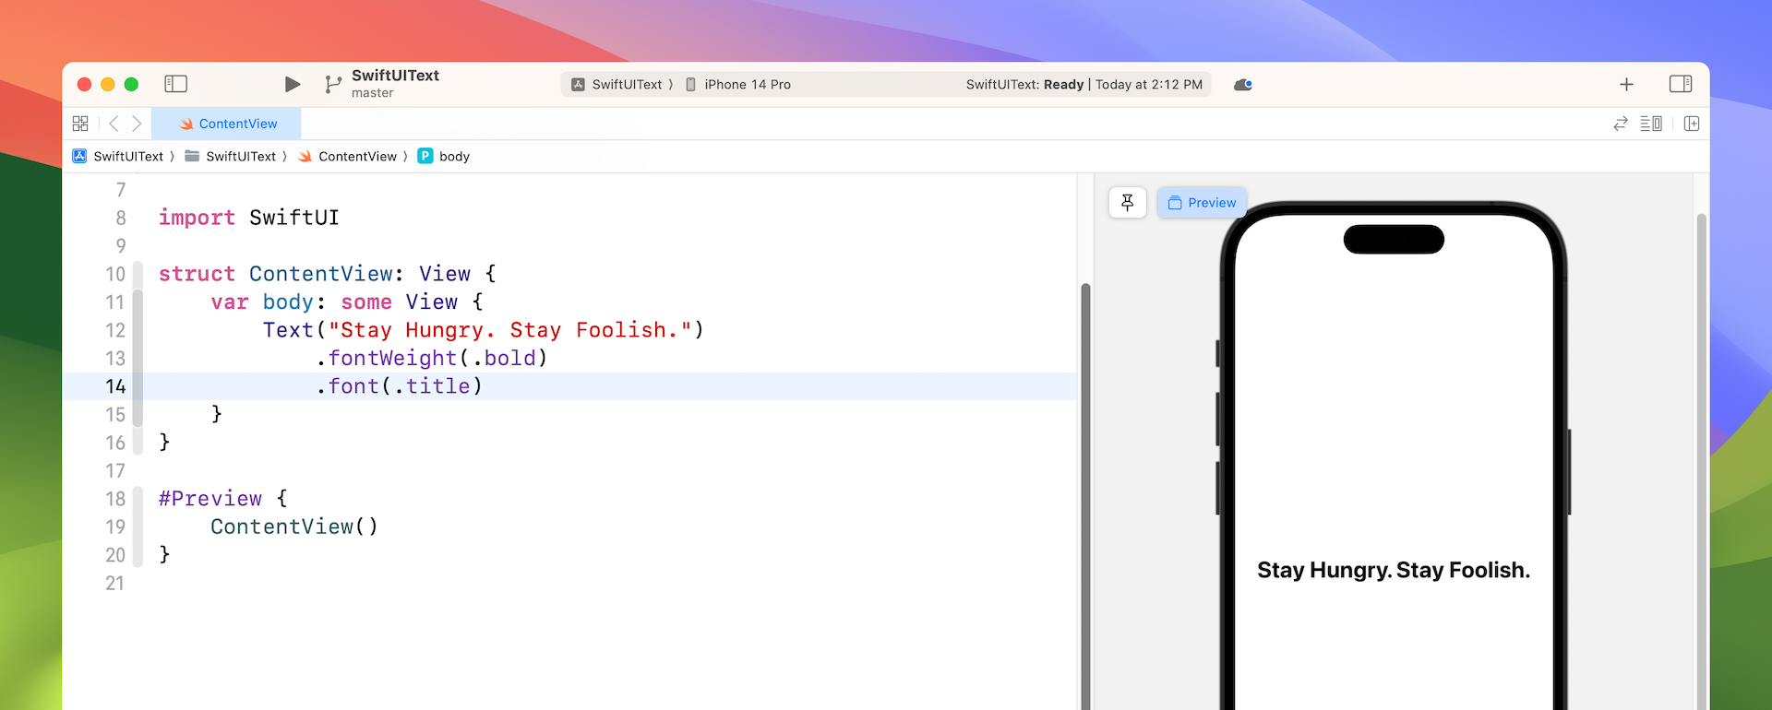Click the preview canvas scrollbar

1701,461
